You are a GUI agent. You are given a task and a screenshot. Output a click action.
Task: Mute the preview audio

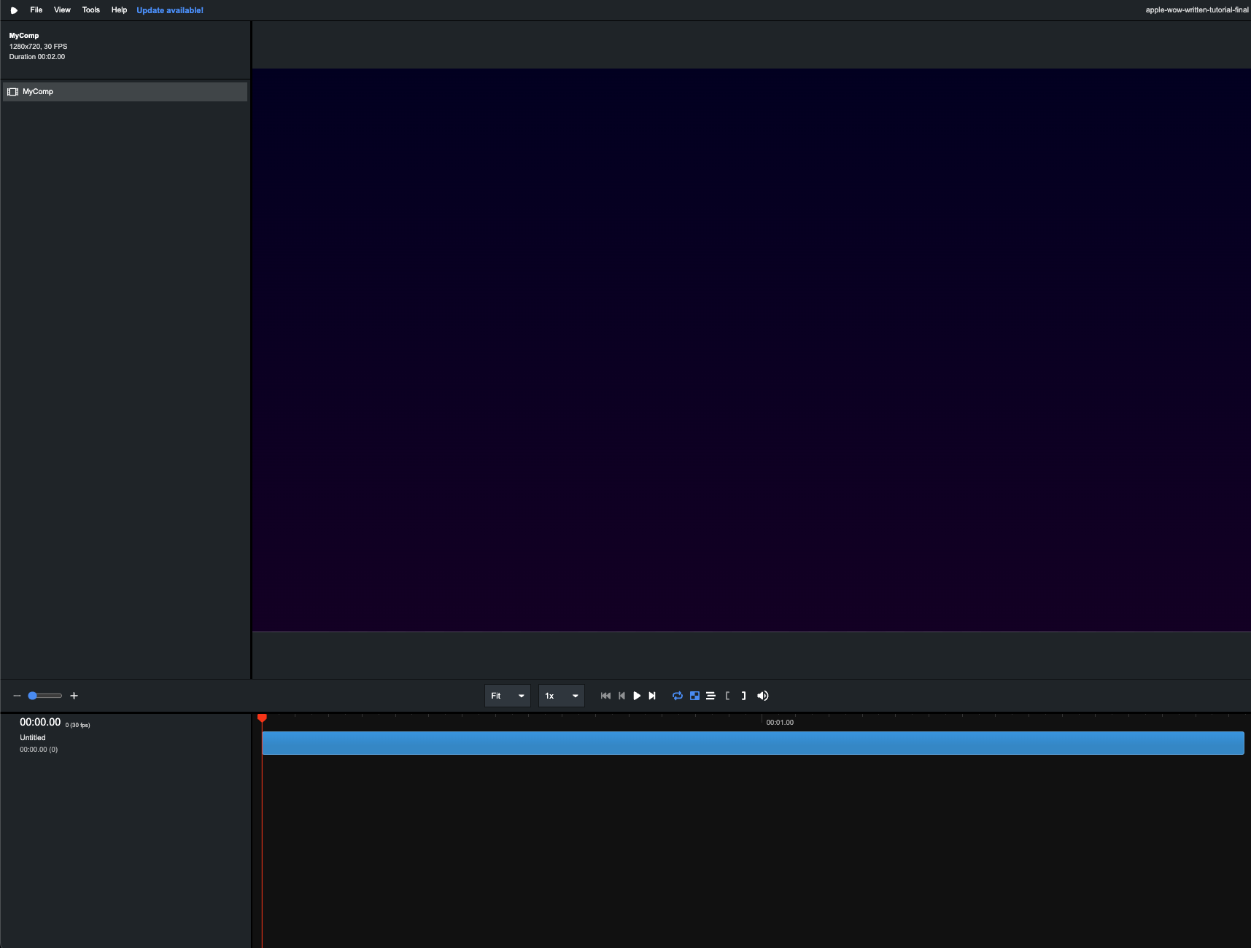coord(762,696)
